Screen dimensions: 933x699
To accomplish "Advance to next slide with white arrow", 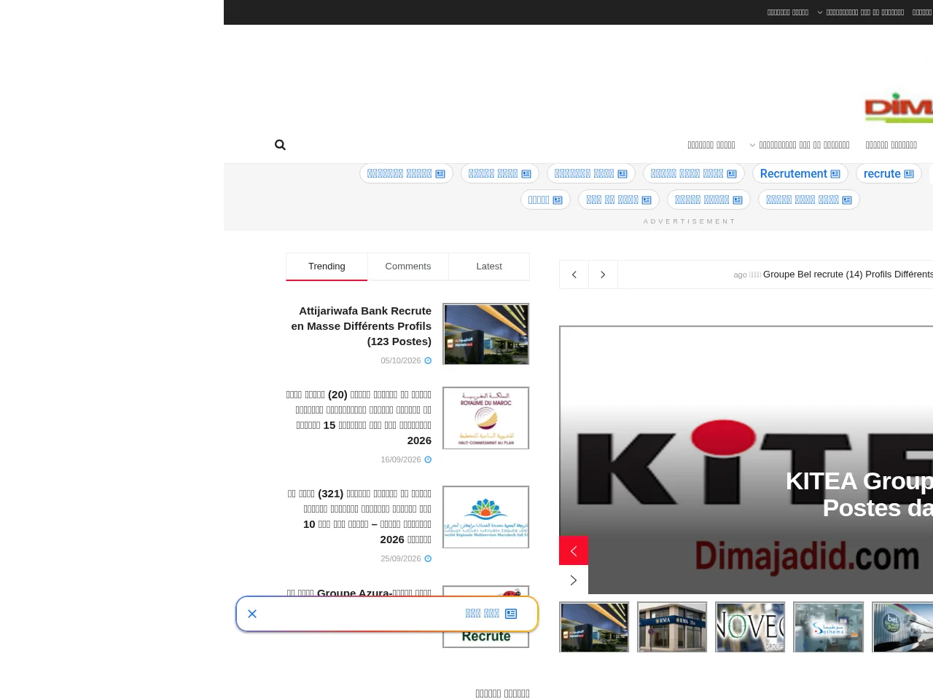I will click(x=574, y=580).
